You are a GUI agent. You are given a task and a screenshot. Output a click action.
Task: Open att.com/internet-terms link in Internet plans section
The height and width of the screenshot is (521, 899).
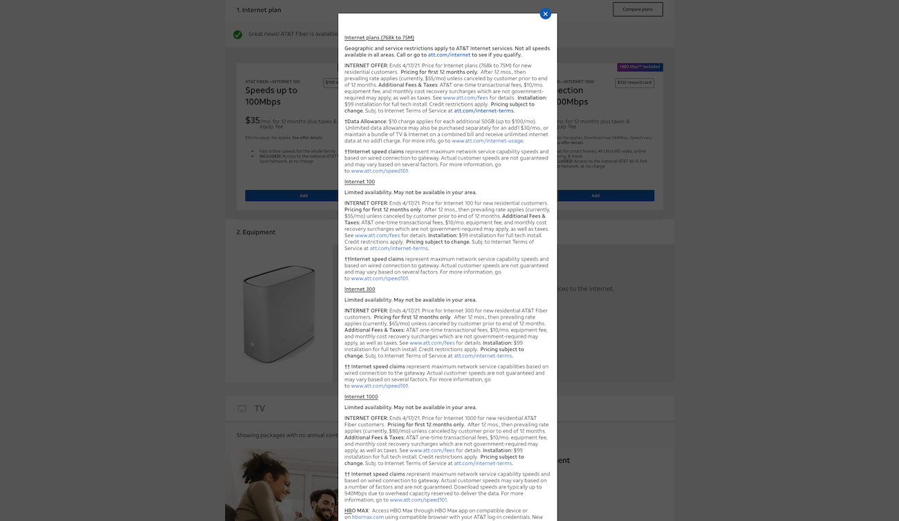483,111
